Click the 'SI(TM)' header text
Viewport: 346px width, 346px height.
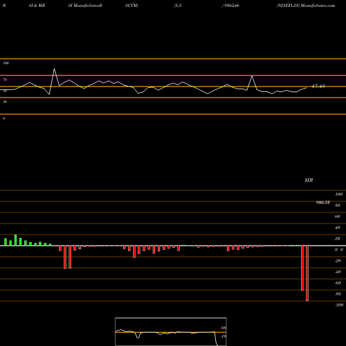(x=131, y=6)
